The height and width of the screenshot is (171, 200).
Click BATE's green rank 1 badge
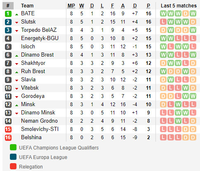(x=8, y=14)
